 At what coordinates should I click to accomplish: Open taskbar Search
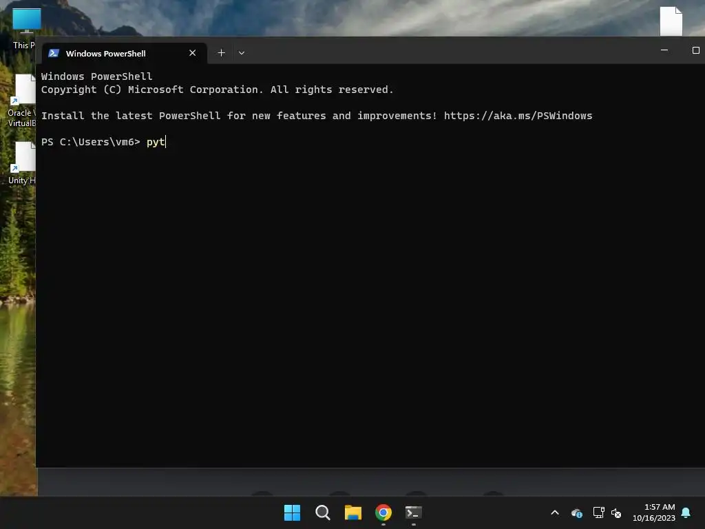pos(323,512)
